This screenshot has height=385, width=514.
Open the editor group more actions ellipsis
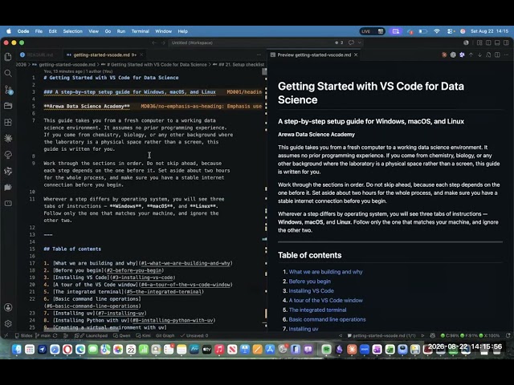[259, 55]
